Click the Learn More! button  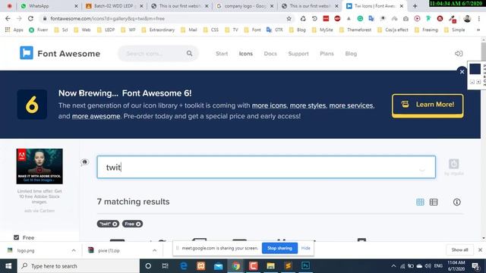(x=428, y=105)
